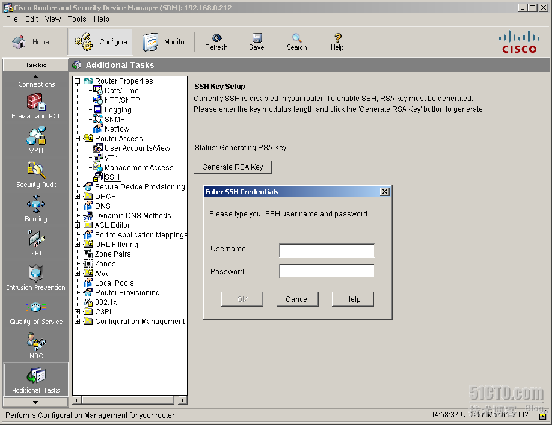The height and width of the screenshot is (425, 552).
Task: Open the File menu
Action: point(12,19)
